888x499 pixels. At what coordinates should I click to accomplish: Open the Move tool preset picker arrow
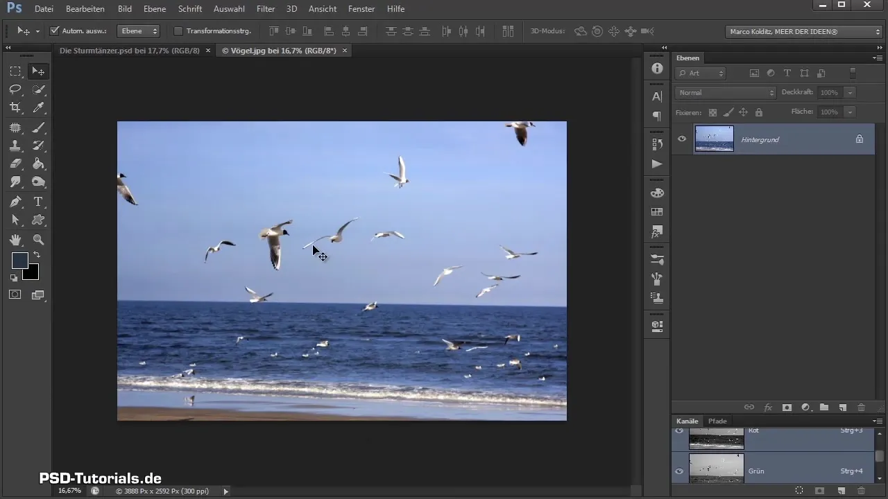[x=37, y=31]
